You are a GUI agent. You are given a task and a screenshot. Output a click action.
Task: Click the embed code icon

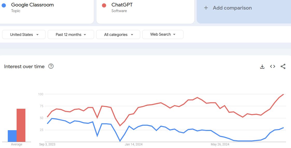[273, 67]
